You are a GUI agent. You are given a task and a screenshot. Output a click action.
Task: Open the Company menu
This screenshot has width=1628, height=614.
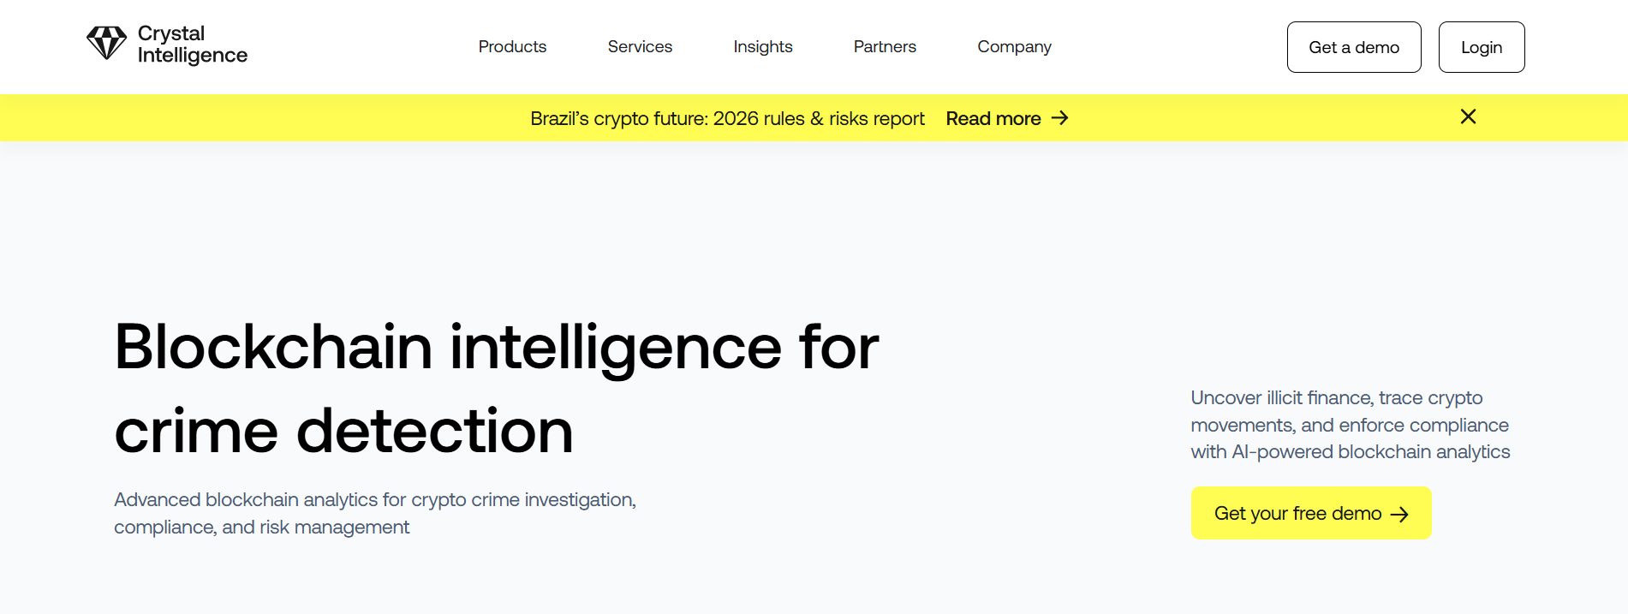[x=1013, y=47]
